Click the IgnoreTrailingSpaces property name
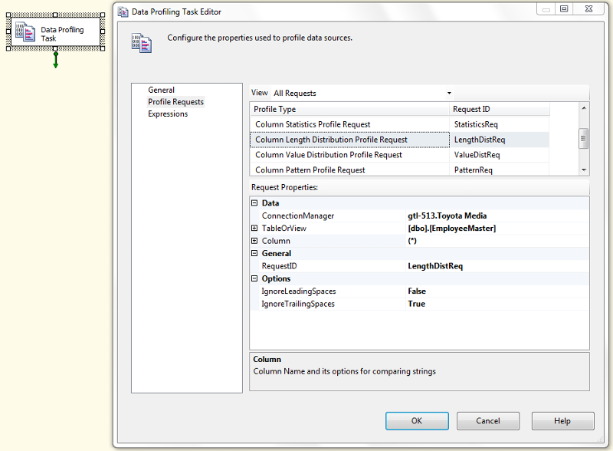Screen dimensions: 613x451 click(298, 304)
